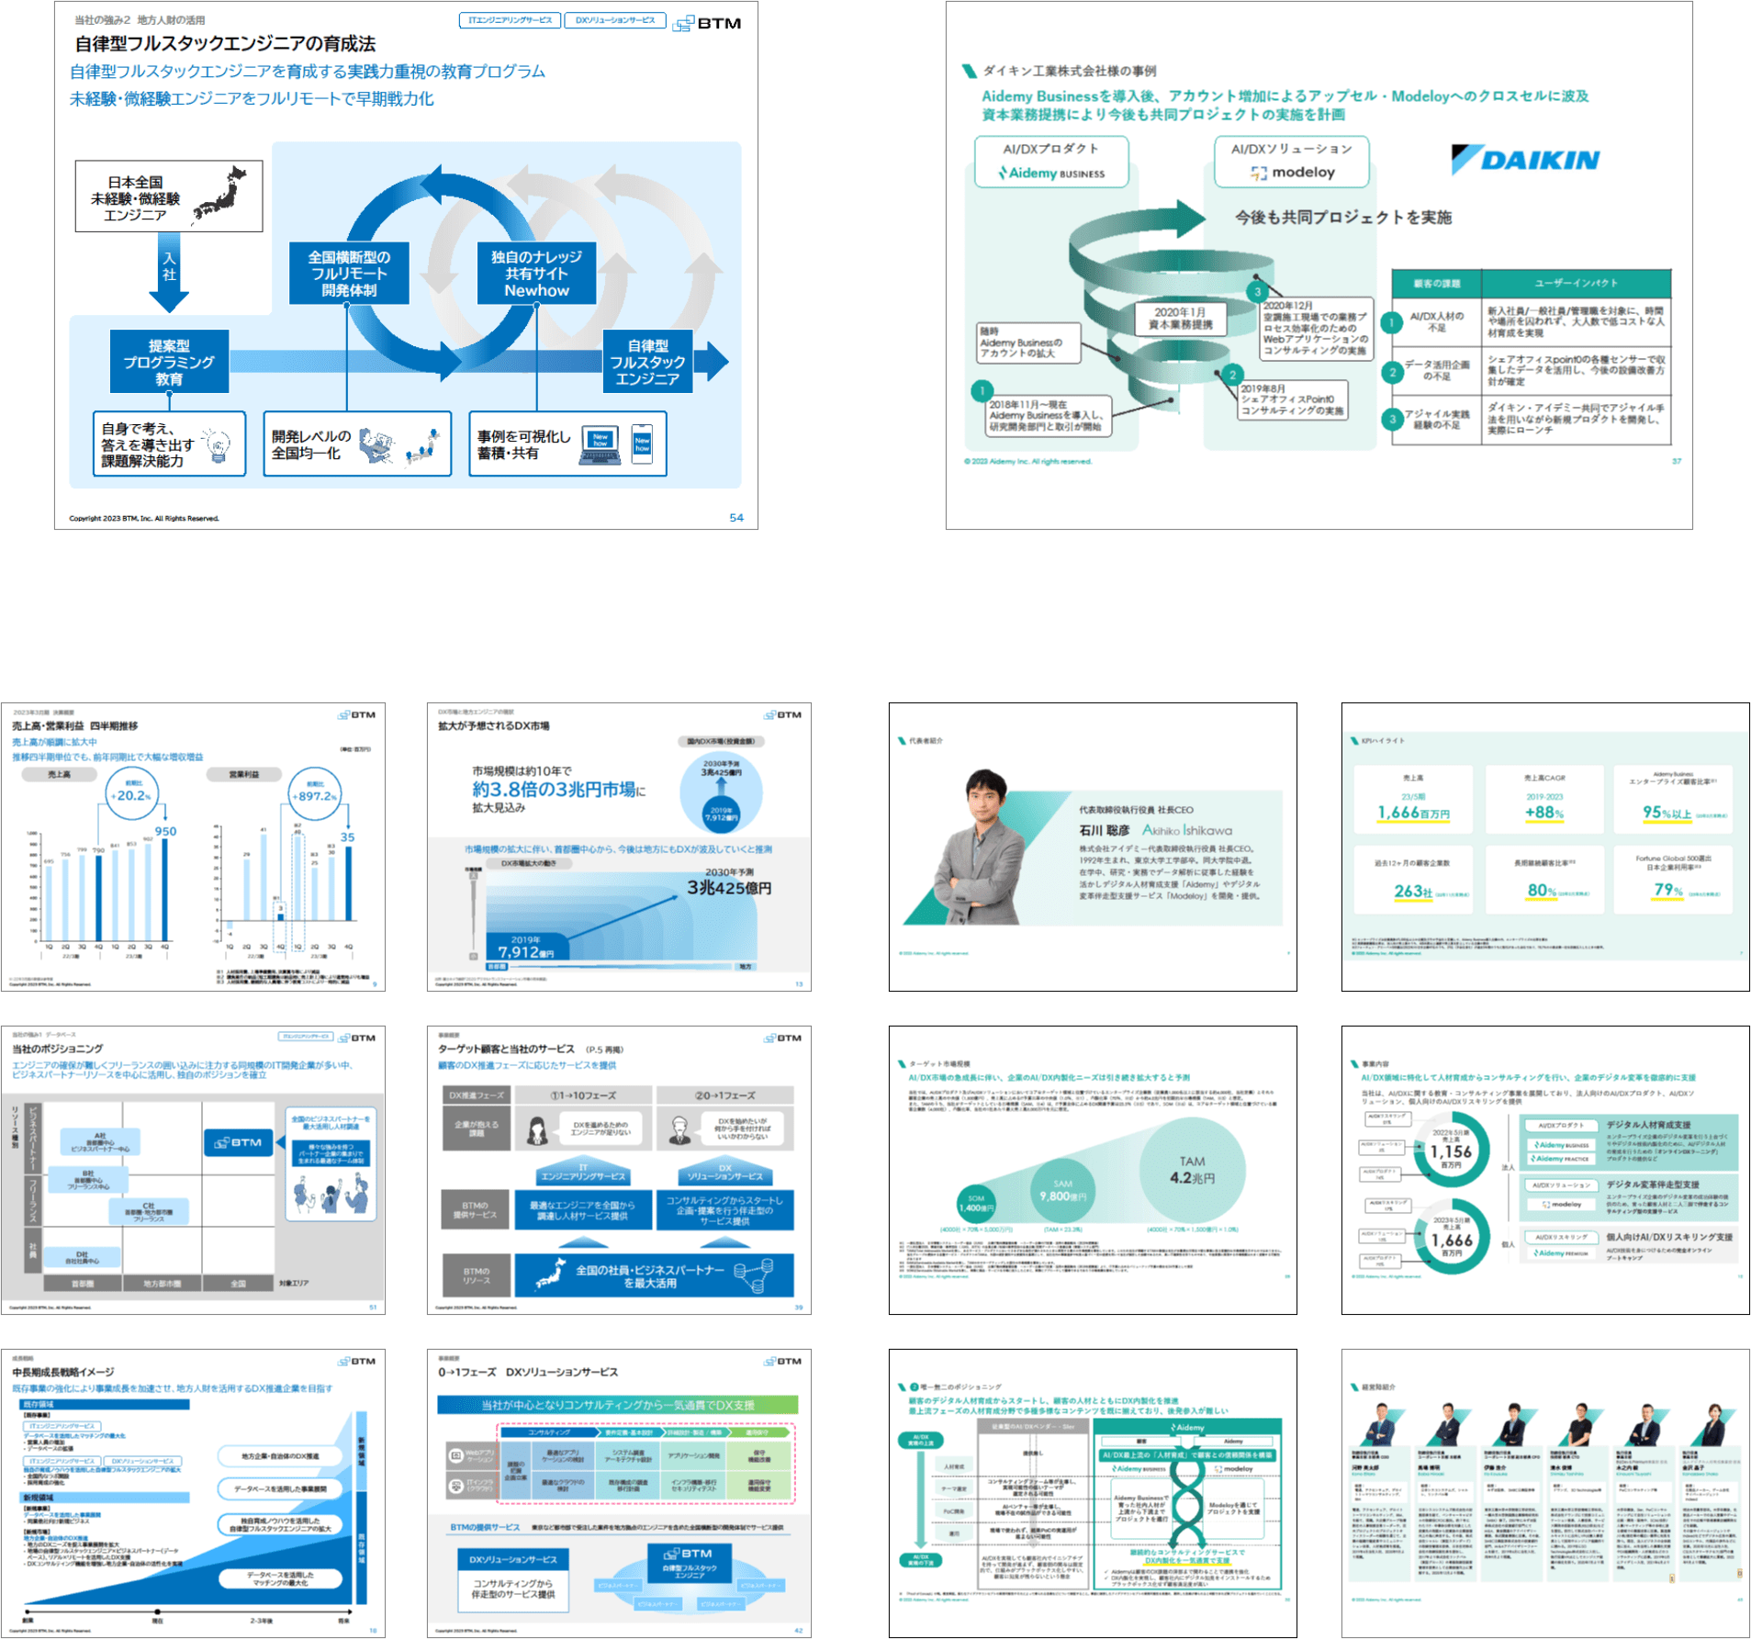Click the 2019年8月 シェアオフィスPoint0 label box
This screenshot has width=1751, height=1639.
click(1292, 399)
